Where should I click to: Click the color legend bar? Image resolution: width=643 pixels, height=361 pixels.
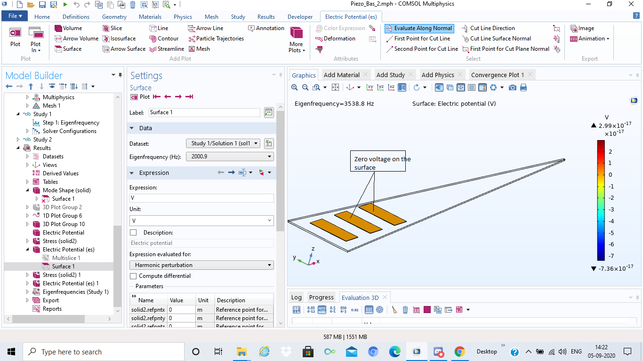tap(601, 200)
